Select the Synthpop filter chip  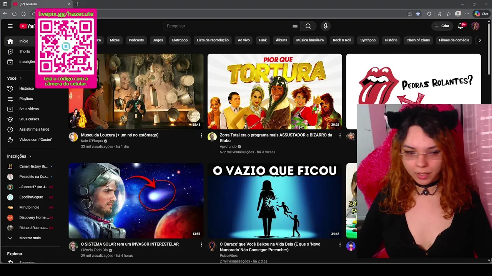368,40
